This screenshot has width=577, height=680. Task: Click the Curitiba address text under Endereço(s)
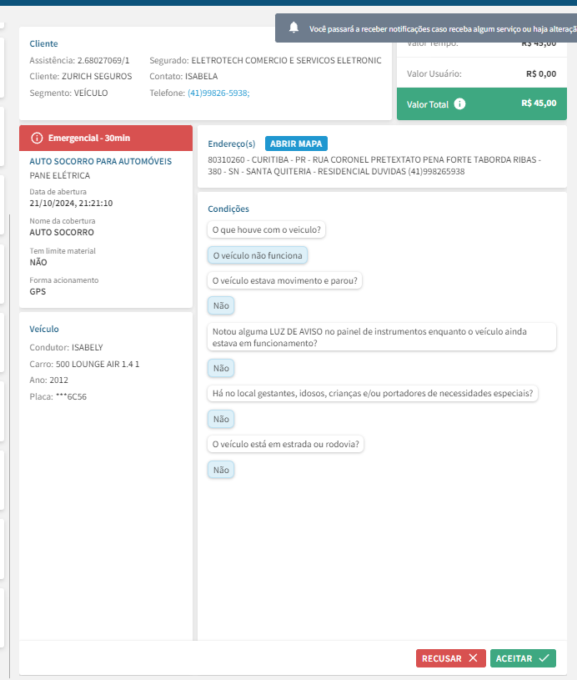(x=374, y=165)
